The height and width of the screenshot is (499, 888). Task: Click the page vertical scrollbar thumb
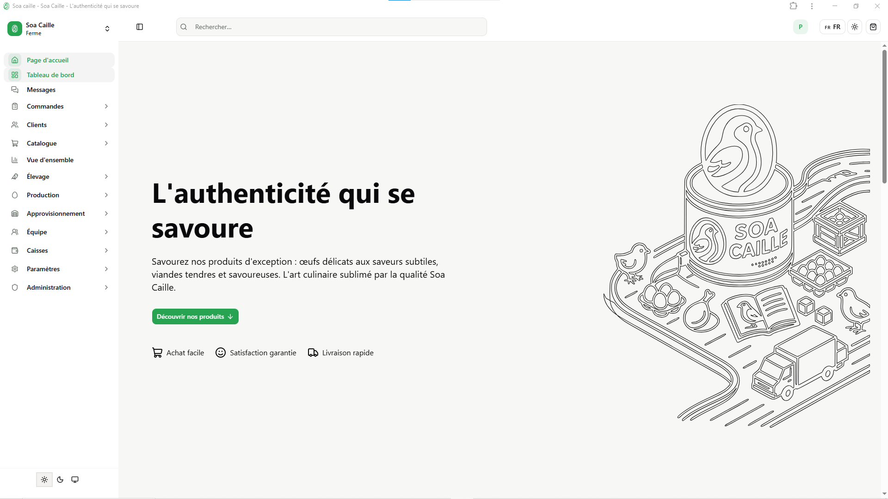[x=884, y=116]
